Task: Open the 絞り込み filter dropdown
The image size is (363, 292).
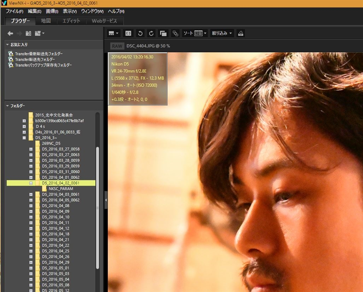Action: (x=222, y=33)
